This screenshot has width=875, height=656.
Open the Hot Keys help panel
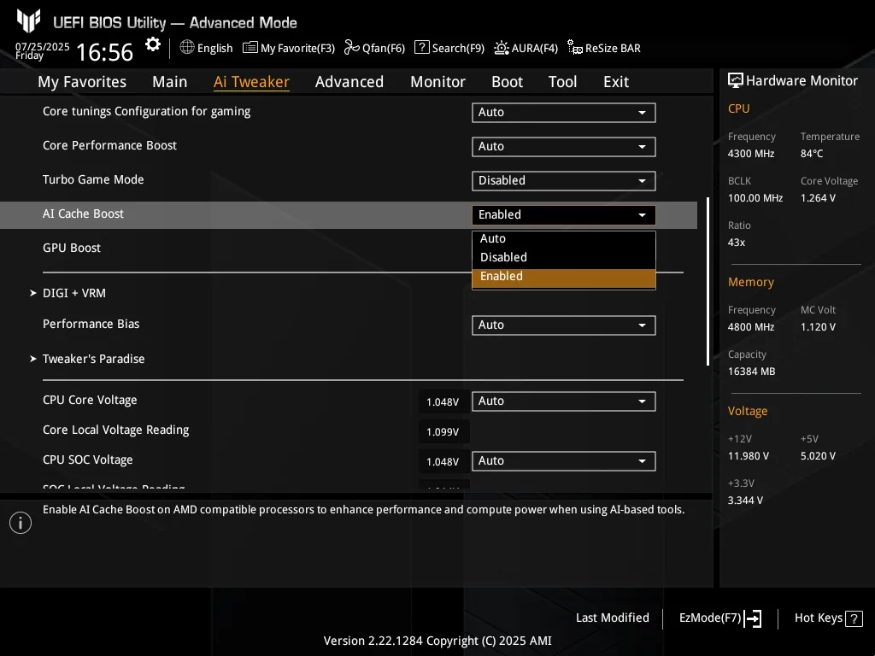819,618
